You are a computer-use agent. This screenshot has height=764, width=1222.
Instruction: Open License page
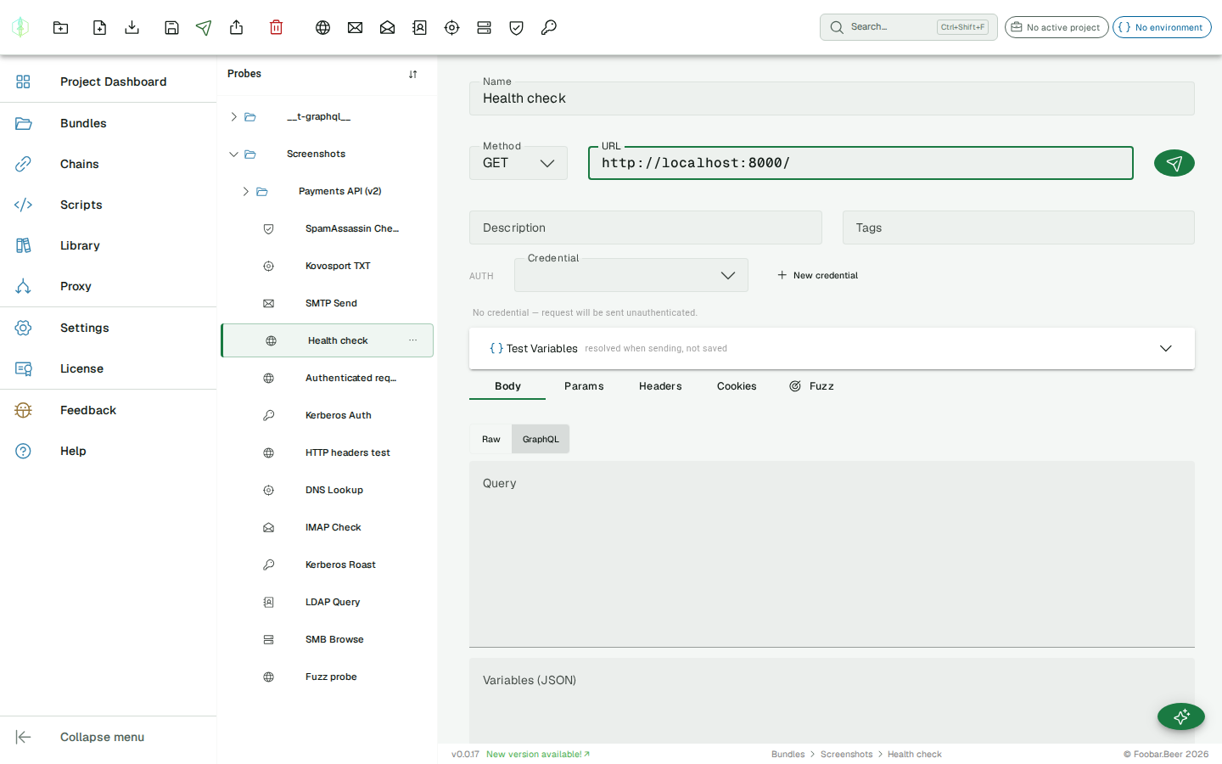[109, 368]
